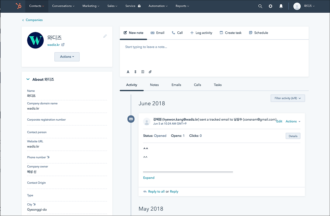Viewport: 330px width, 216px height.
Task: Open settings via the gear icon
Action: coord(270,6)
